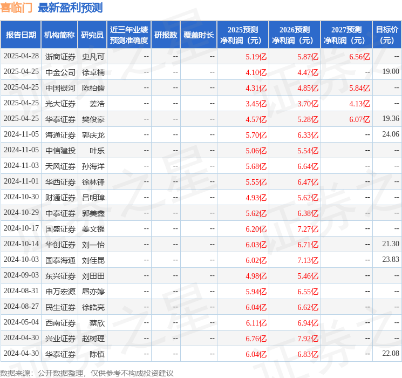Select institution 中信建投

(x=60, y=151)
